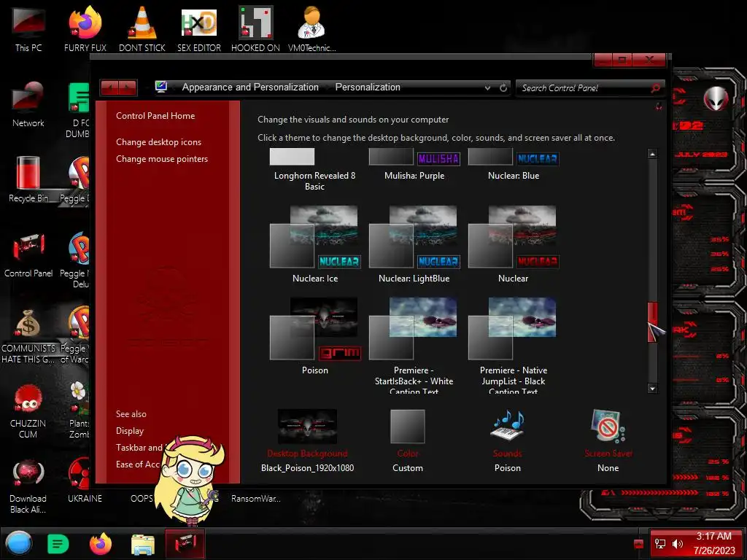The width and height of the screenshot is (747, 560).
Task: Click the Personalization breadcrumb
Action: [368, 87]
